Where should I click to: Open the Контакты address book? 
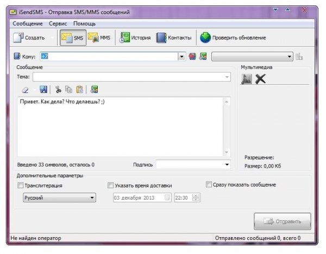click(x=174, y=38)
